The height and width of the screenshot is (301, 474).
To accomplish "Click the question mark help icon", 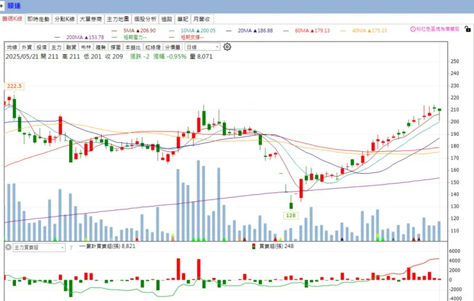I will pos(71,247).
